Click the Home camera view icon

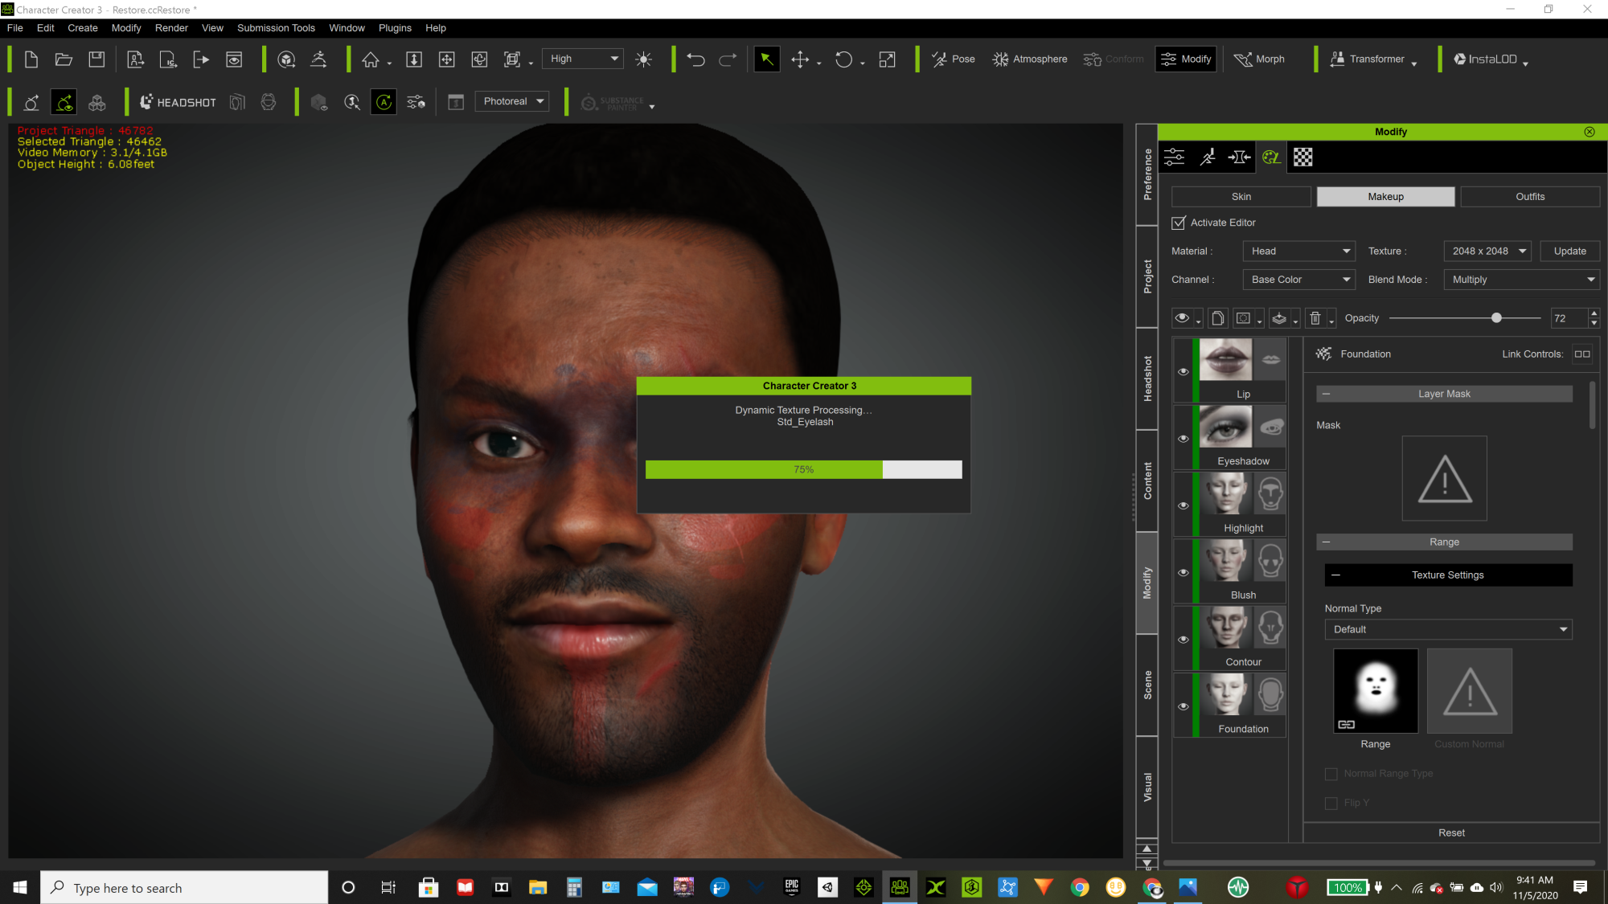pyautogui.click(x=371, y=59)
